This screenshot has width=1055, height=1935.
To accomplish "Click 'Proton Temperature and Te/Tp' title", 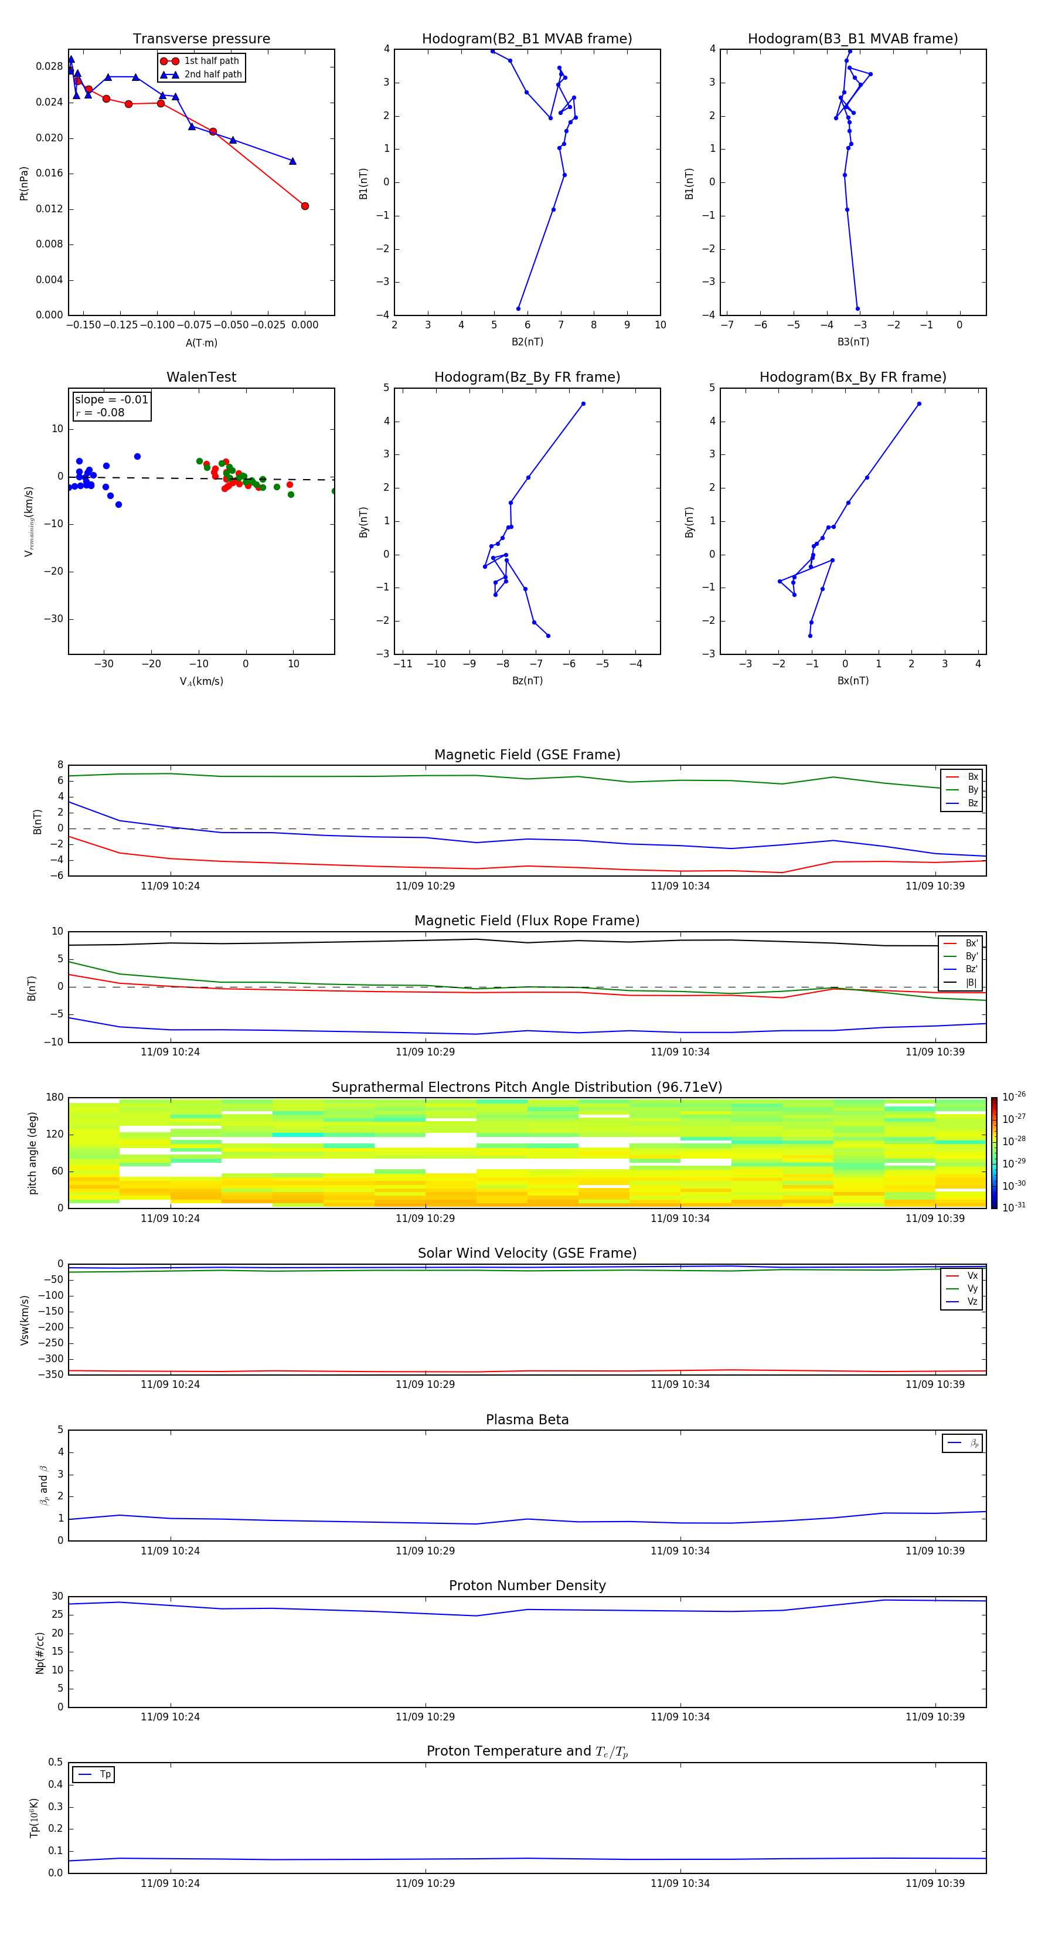I will pos(527,1751).
